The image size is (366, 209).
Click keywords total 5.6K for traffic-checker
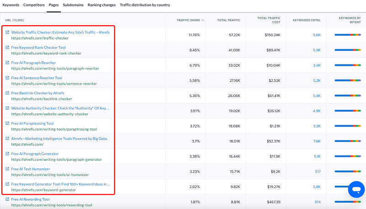point(317,35)
